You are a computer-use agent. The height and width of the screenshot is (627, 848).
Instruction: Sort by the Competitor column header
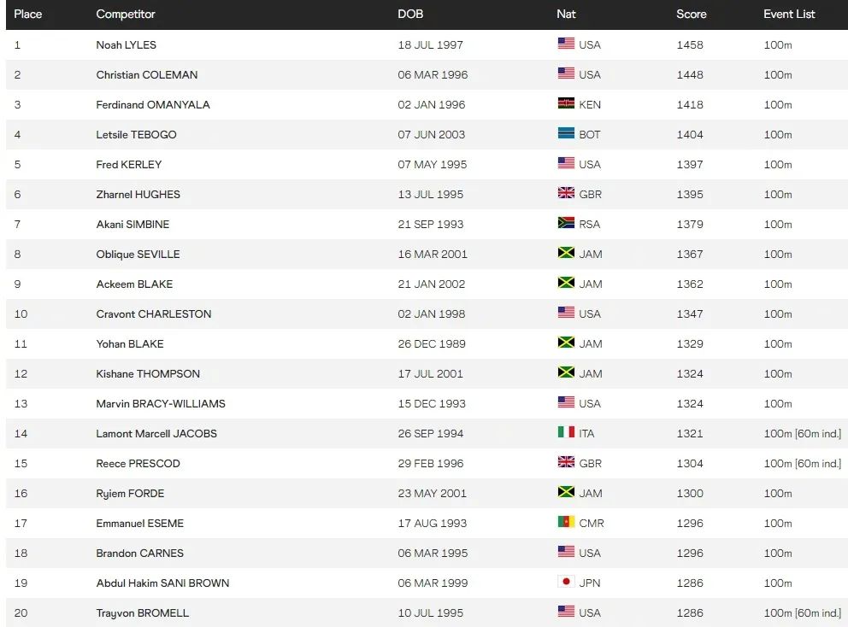coord(125,15)
